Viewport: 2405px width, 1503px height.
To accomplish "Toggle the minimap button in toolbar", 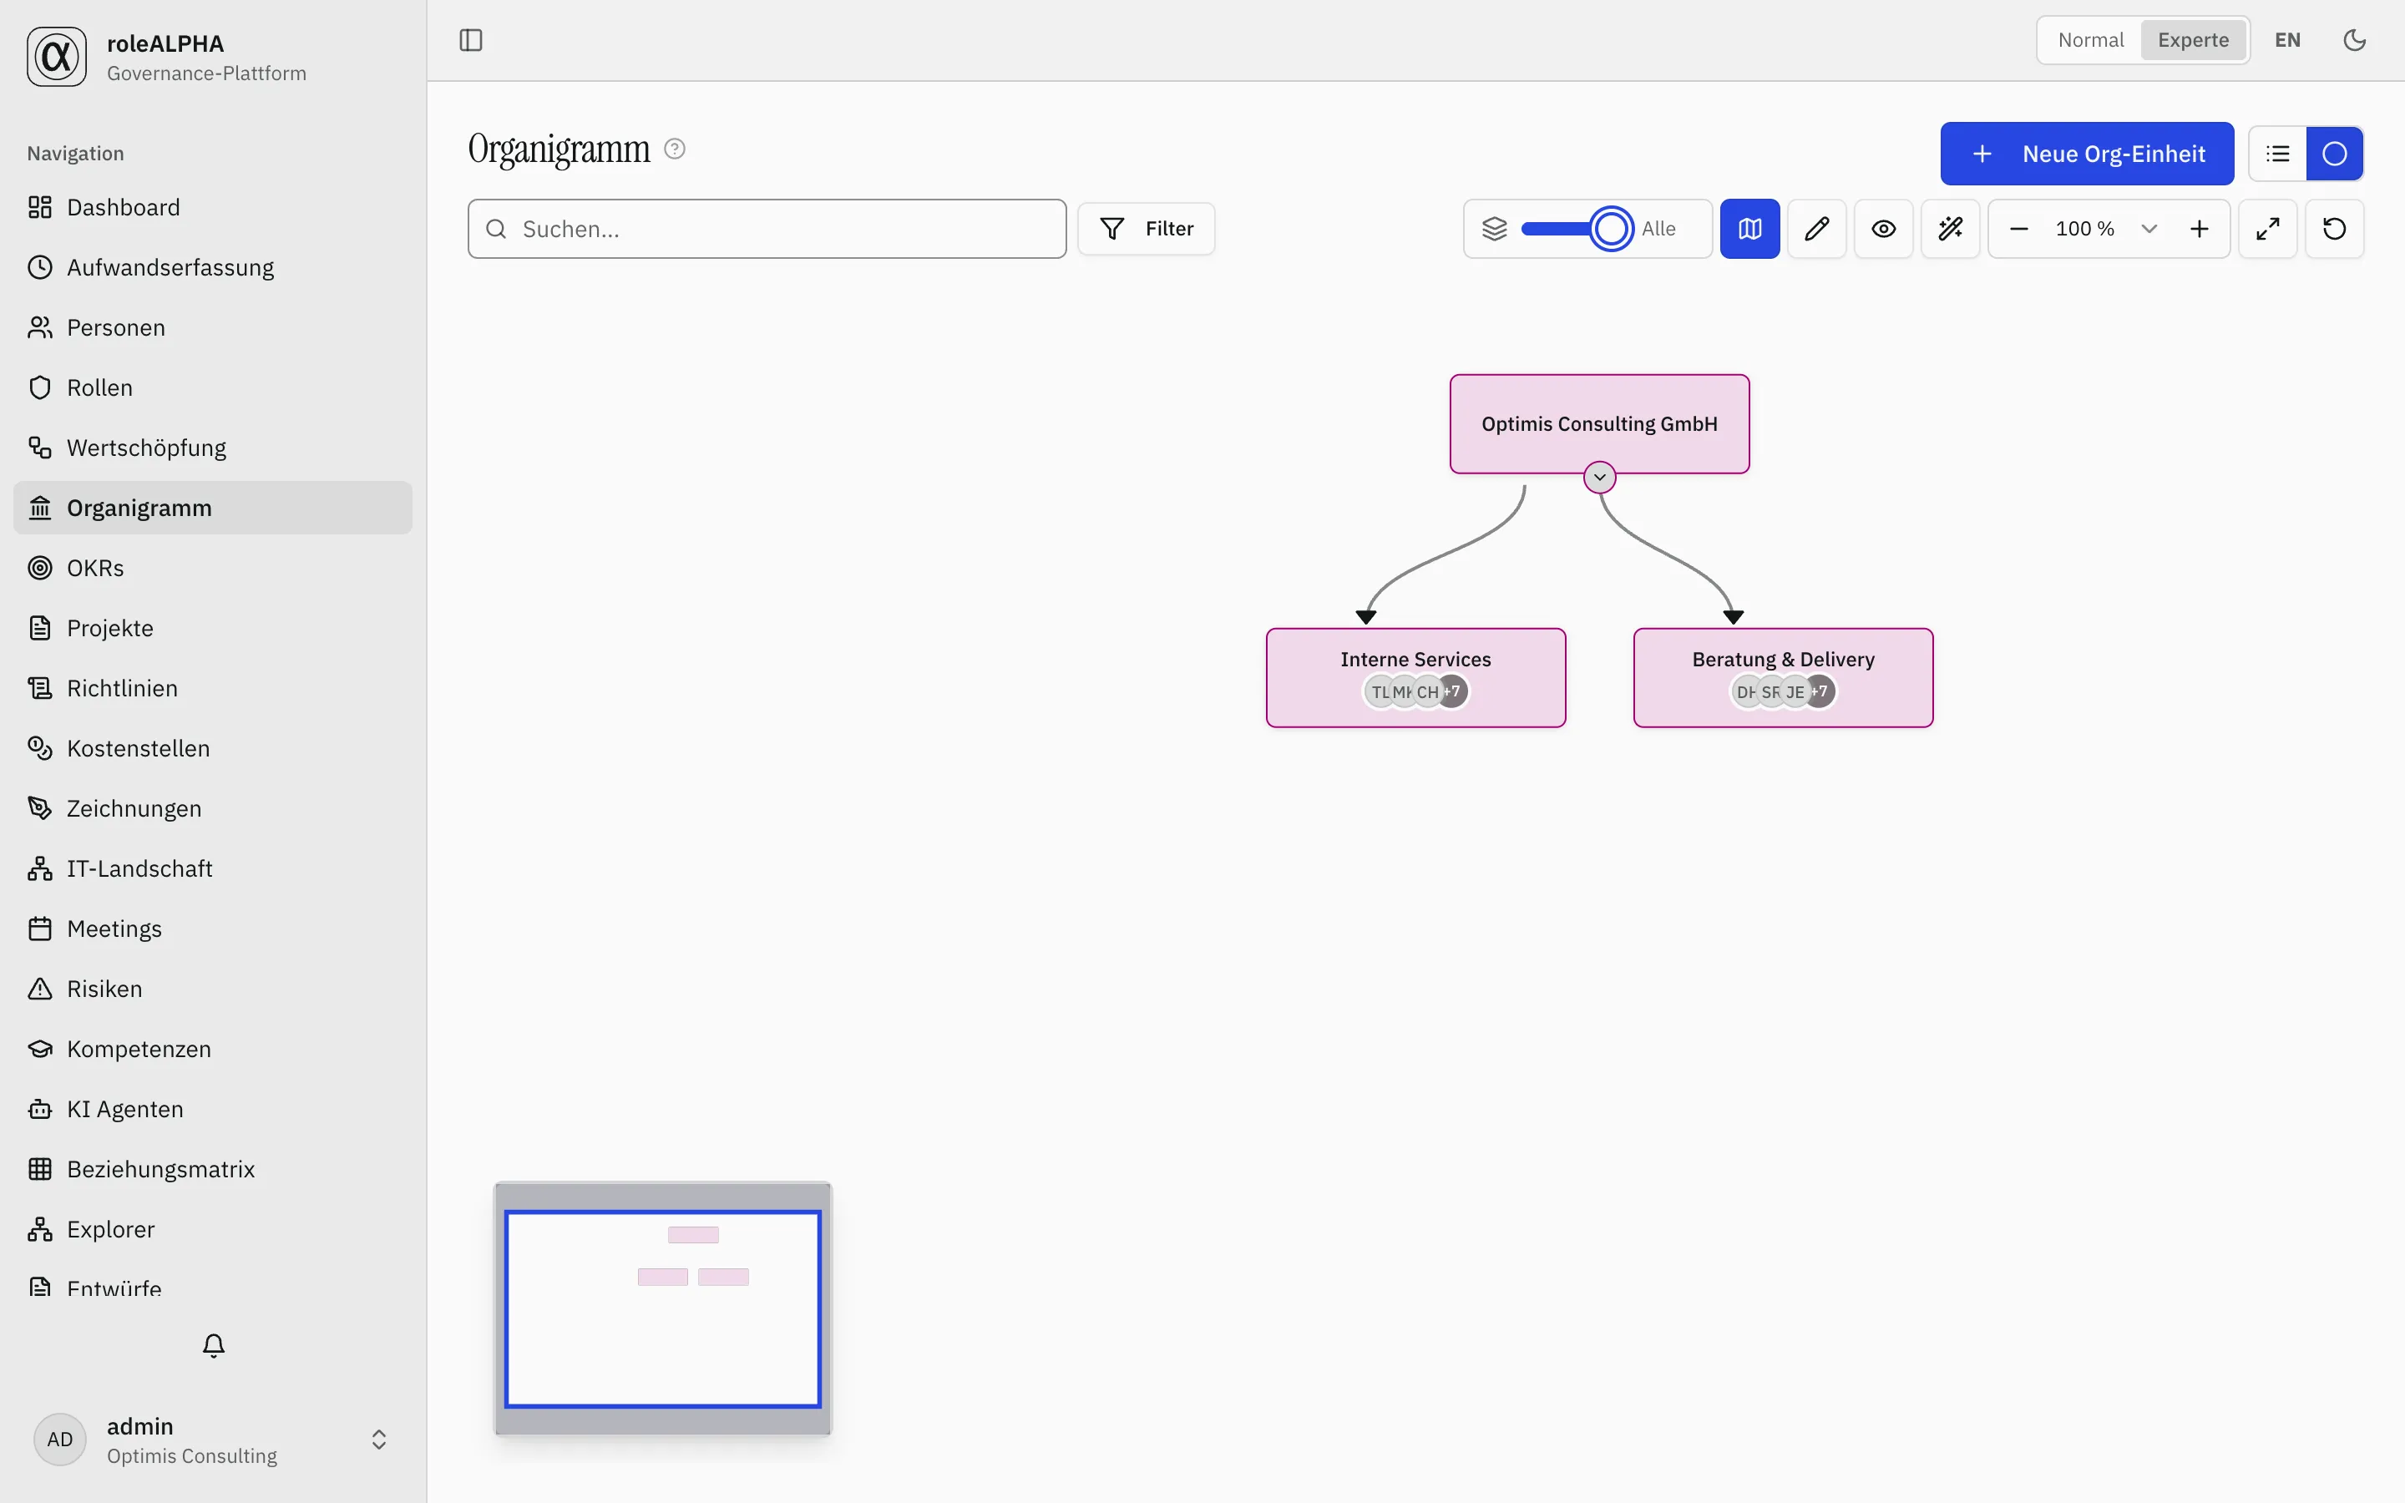I will (x=1749, y=229).
